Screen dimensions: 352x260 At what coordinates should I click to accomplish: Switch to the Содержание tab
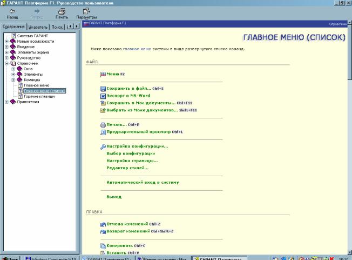13,26
